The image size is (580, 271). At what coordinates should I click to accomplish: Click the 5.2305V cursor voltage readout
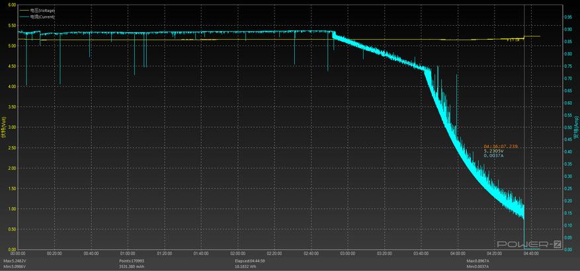(x=494, y=151)
